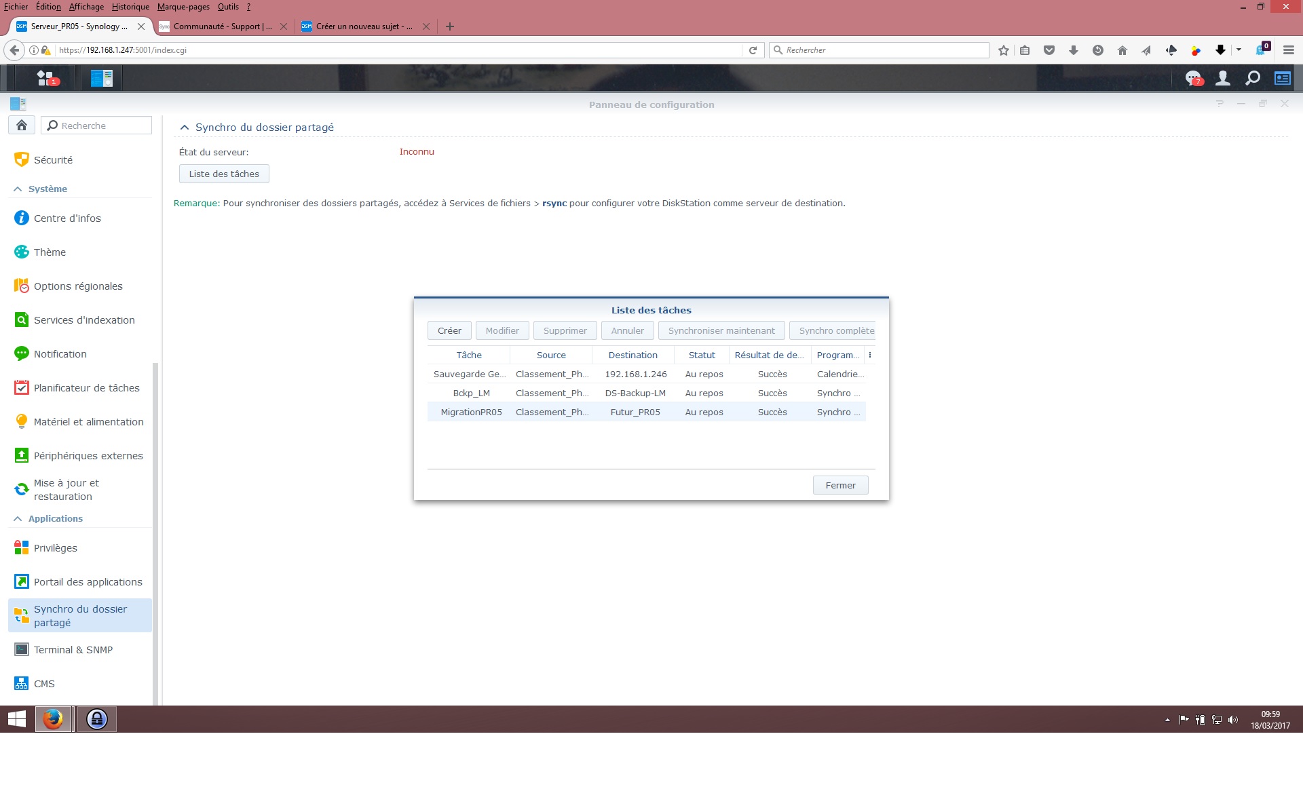Open task list column options menu

870,355
